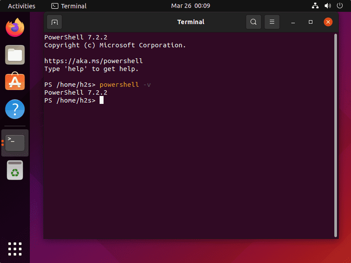Open the terminal search function
The image size is (351, 263).
(253, 21)
